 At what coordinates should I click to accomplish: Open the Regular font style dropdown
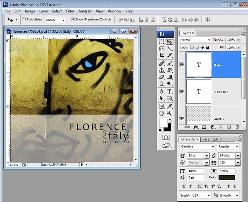click(229, 147)
